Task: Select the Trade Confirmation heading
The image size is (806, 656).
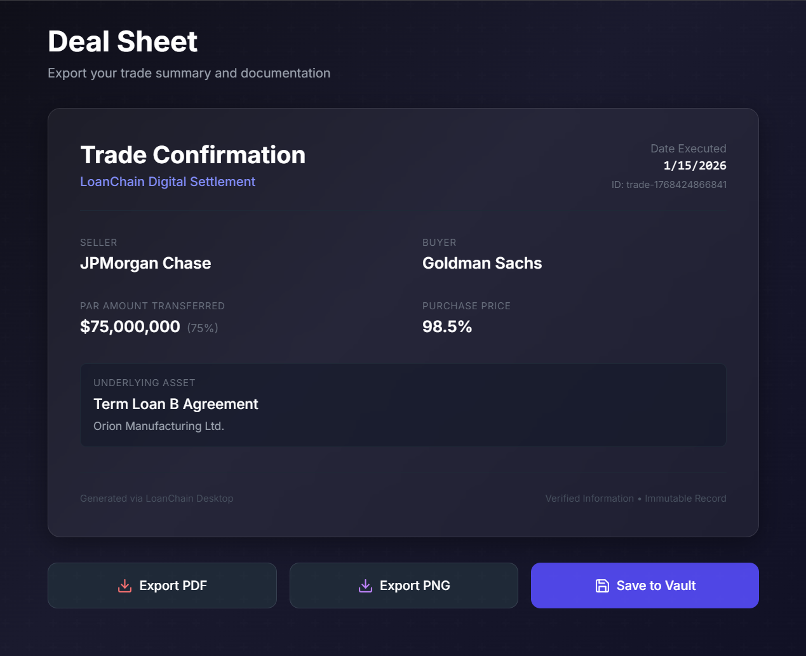Action: pyautogui.click(x=193, y=155)
